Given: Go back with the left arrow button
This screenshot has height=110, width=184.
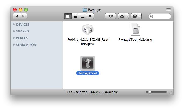Looking at the screenshot, I should tap(17, 16).
